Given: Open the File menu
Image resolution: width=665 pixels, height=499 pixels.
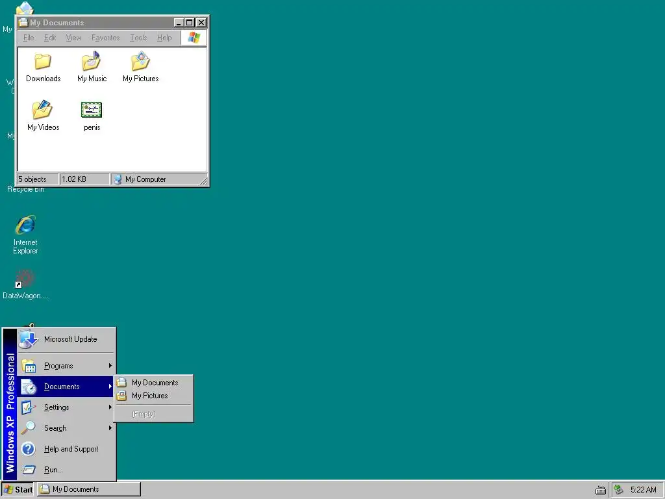Looking at the screenshot, I should [29, 38].
